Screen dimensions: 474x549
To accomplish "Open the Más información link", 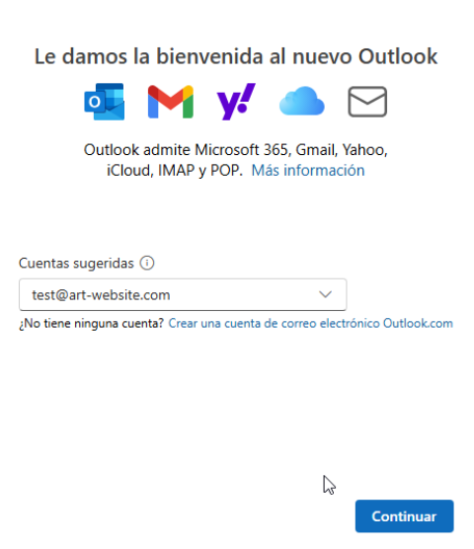I will coord(308,171).
